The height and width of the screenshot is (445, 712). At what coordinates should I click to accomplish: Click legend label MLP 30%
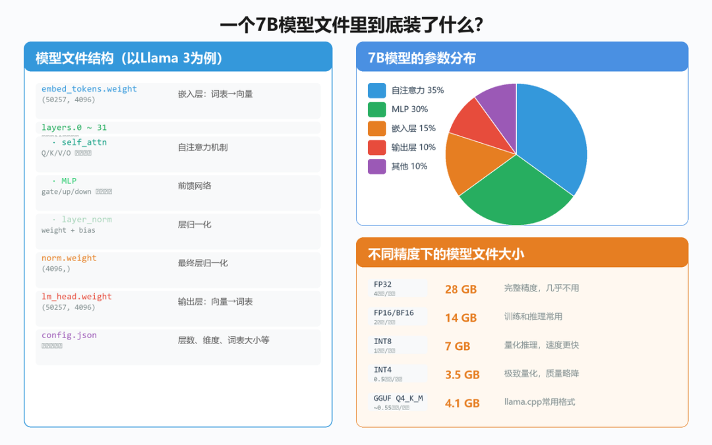(409, 109)
